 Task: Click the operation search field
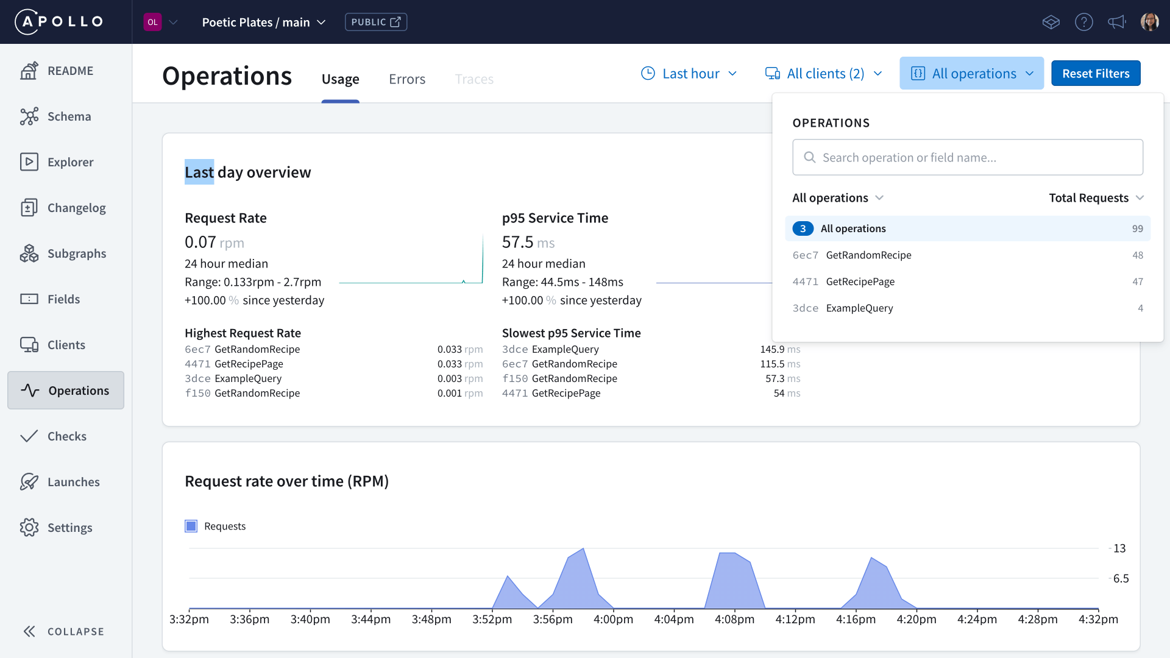968,157
